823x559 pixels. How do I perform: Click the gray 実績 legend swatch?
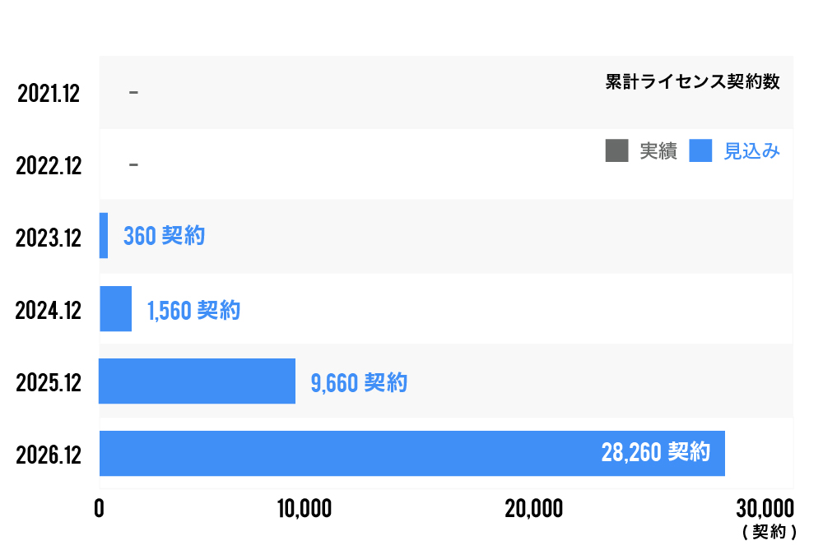(x=616, y=151)
